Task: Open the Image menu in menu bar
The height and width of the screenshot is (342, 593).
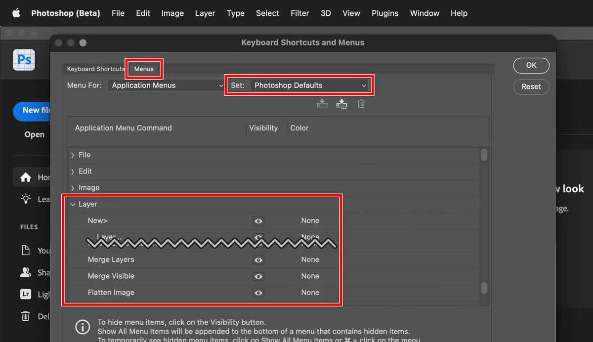Action: tap(172, 13)
